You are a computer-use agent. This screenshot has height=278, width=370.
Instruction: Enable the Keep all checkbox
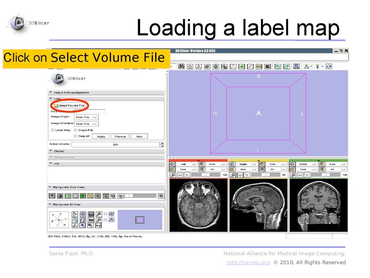tap(75, 136)
